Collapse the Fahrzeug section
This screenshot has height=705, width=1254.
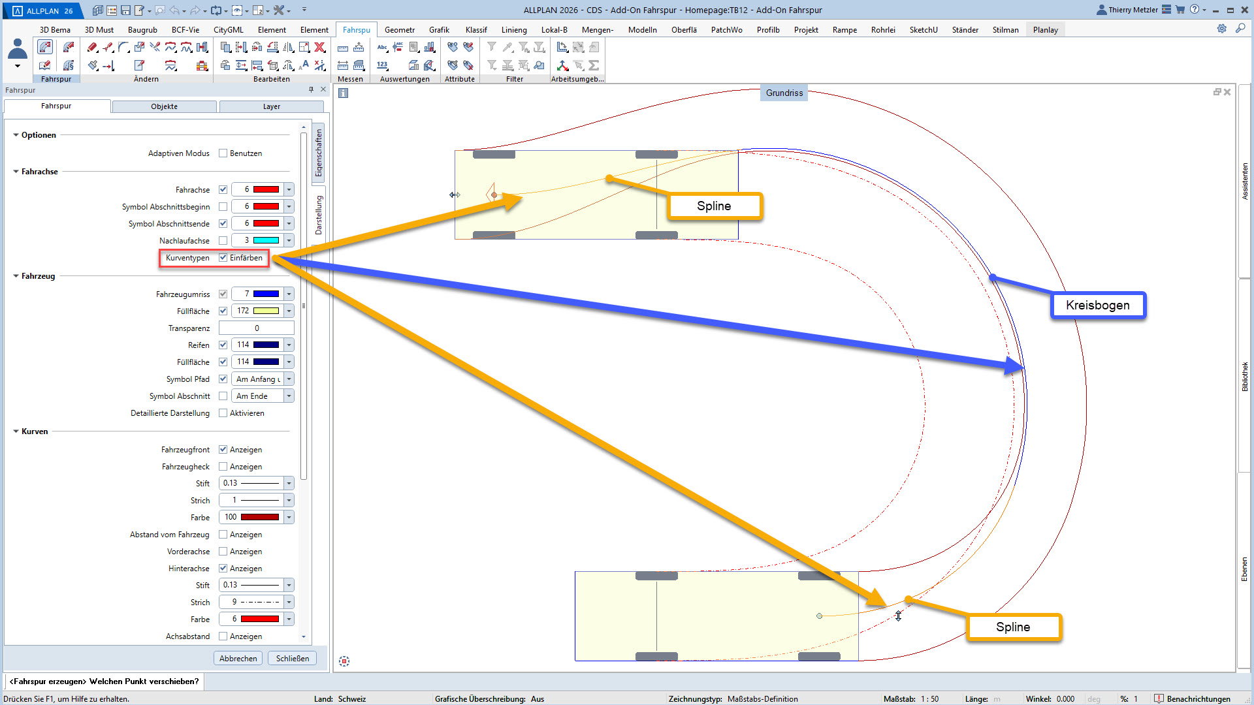16,276
